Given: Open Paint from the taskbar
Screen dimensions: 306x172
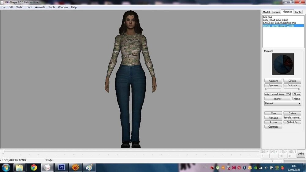Looking at the screenshot, I should pos(89,167).
